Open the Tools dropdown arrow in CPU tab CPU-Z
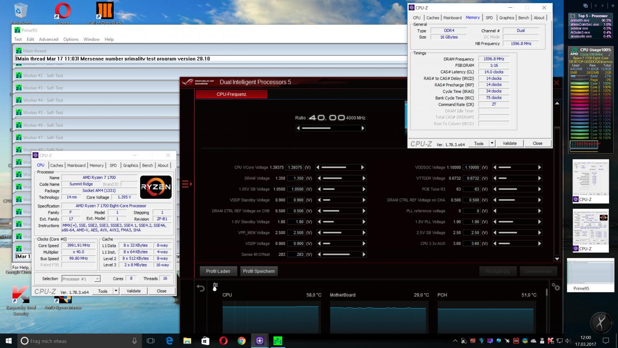This screenshot has height=348, width=618. point(116,291)
